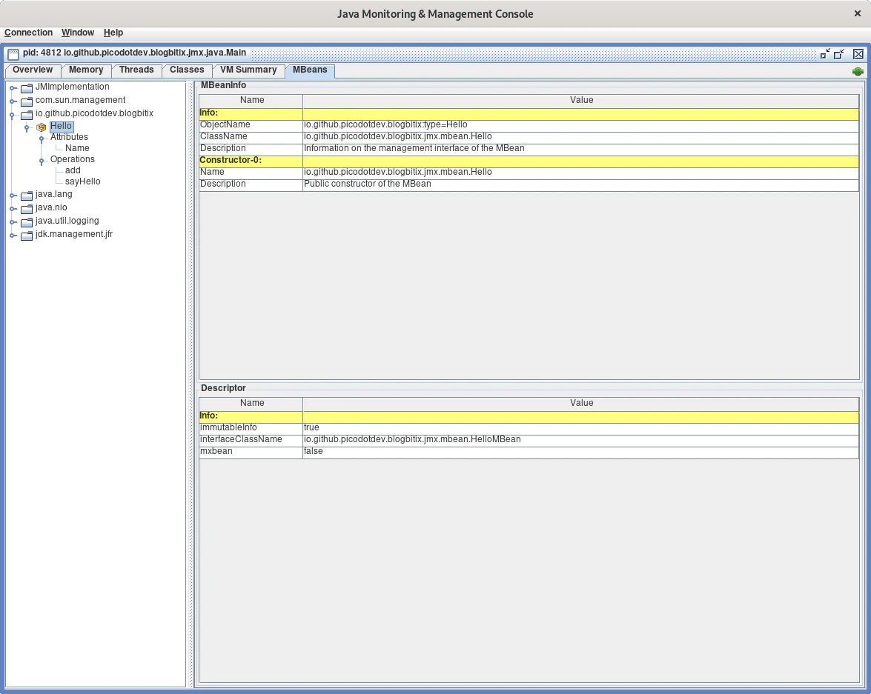Click the JMImplementation folder icon

pos(27,88)
